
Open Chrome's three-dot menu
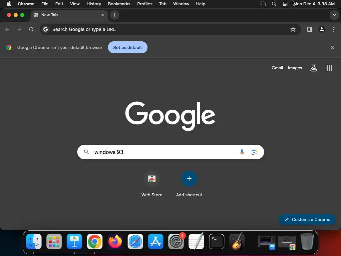tap(334, 29)
